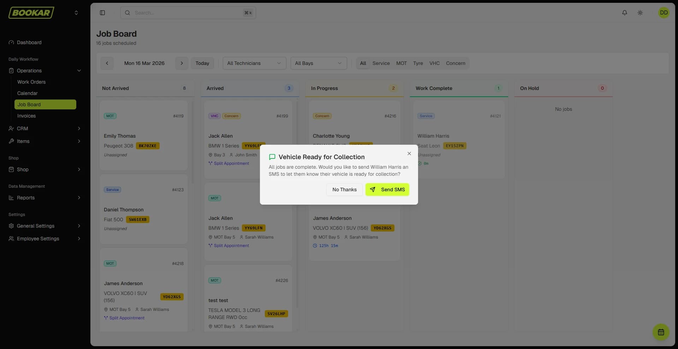Select the MOT filter toggle
Screen dimensions: 678x349
point(401,63)
